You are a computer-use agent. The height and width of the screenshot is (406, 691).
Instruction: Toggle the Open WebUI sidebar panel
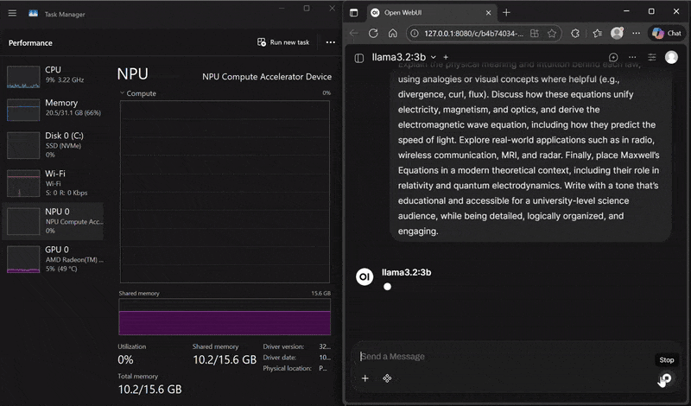(x=359, y=58)
